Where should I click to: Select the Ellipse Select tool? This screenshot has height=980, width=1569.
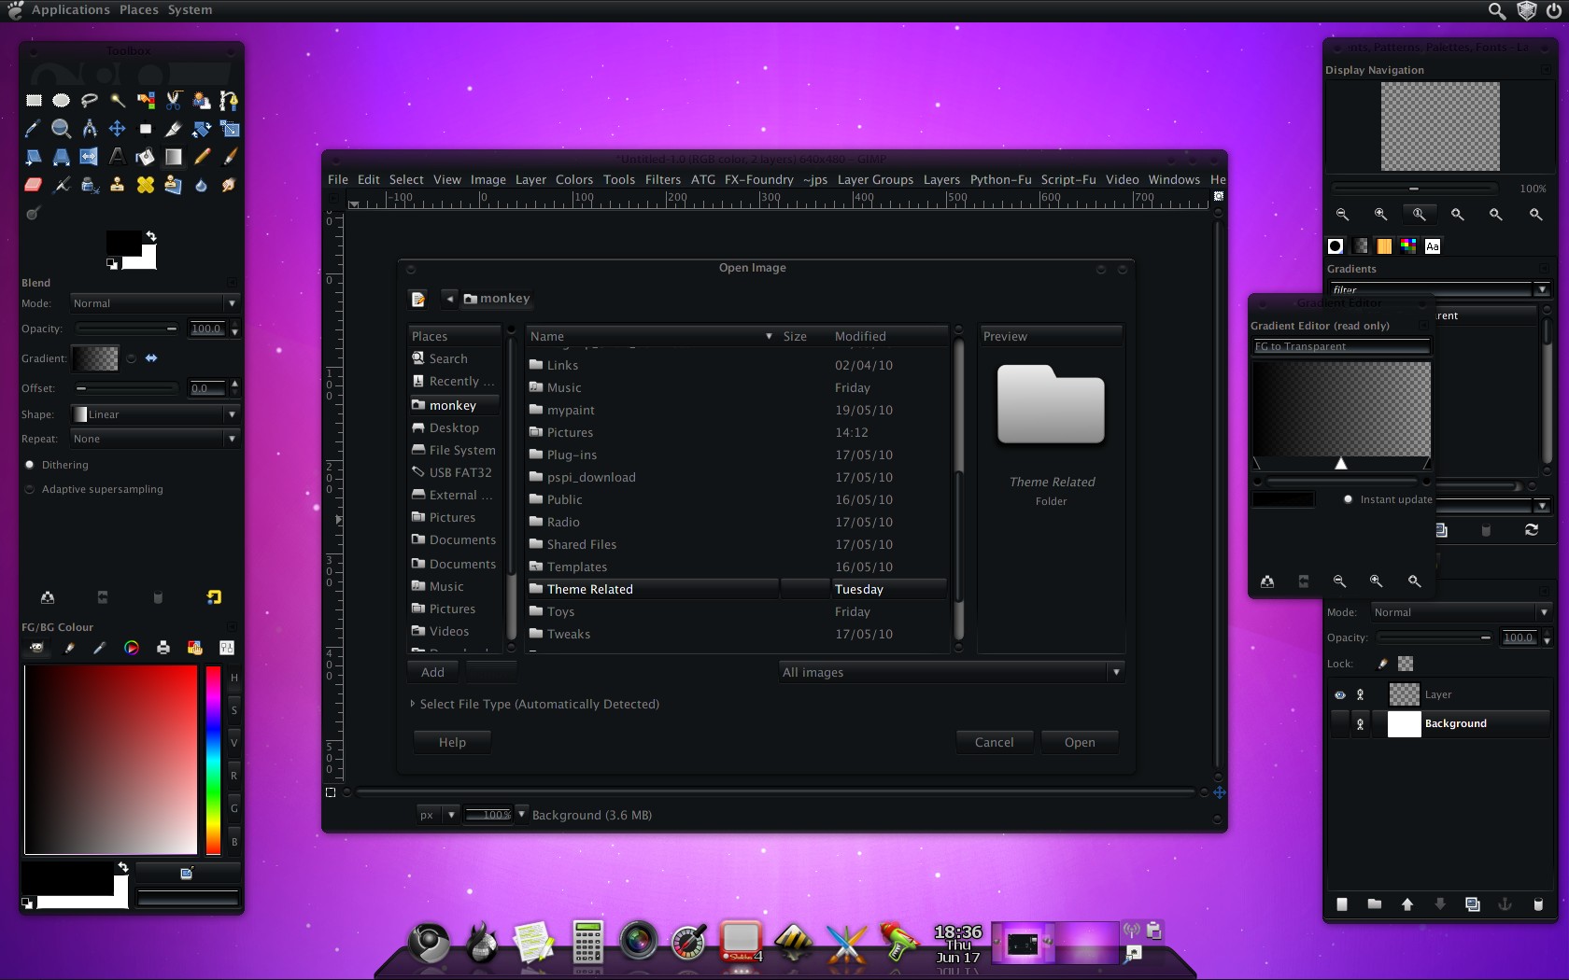point(62,101)
